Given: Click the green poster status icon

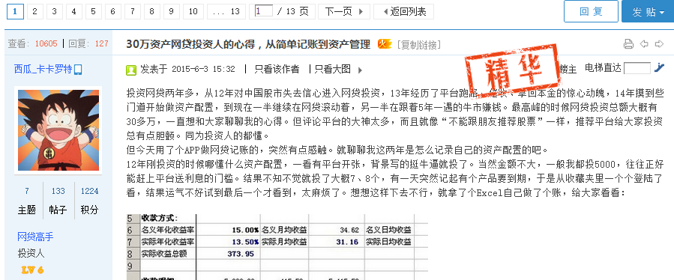Looking at the screenshot, I should click(x=131, y=70).
